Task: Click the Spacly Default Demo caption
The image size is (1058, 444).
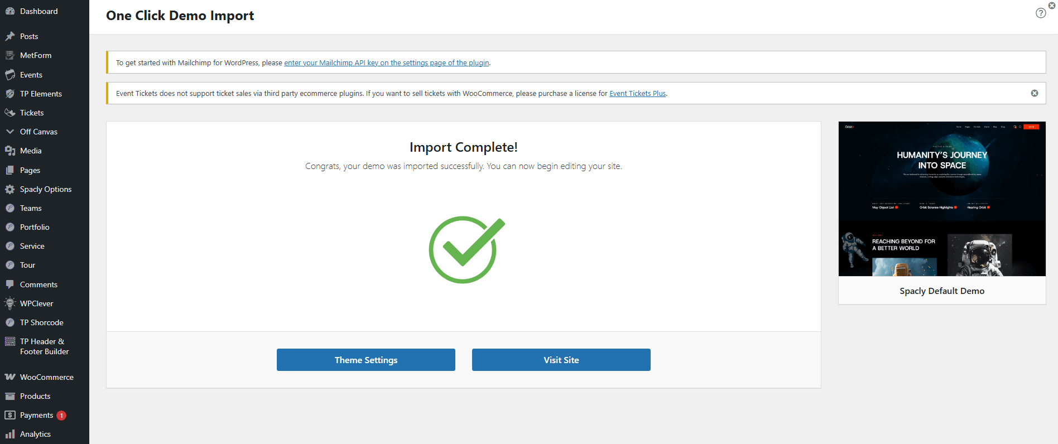Action: pyautogui.click(x=942, y=291)
